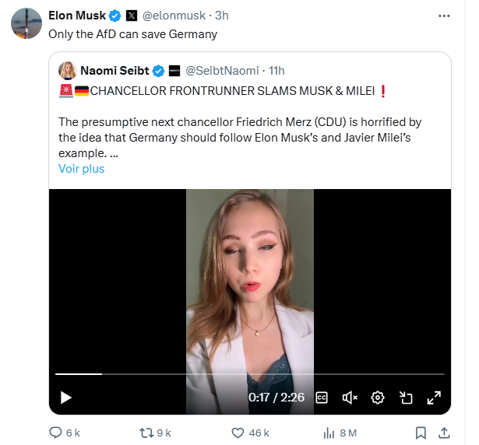Viewport: 479px width, 445px height.
Task: Click the X affiliation badge beside Elon Musk
Action: pyautogui.click(x=131, y=15)
